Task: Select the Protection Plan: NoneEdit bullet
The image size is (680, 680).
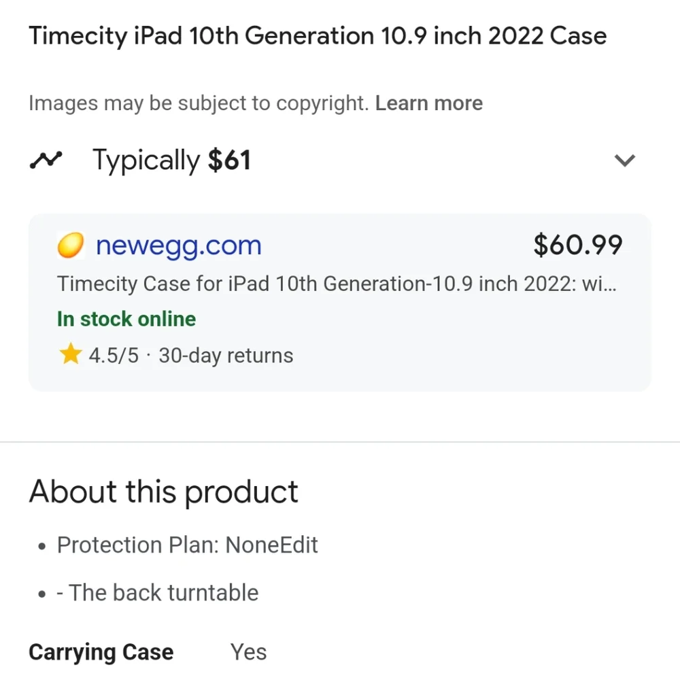Action: pos(188,545)
